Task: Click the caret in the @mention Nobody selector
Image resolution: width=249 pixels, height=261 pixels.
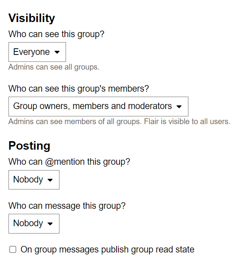Action: pos(50,180)
